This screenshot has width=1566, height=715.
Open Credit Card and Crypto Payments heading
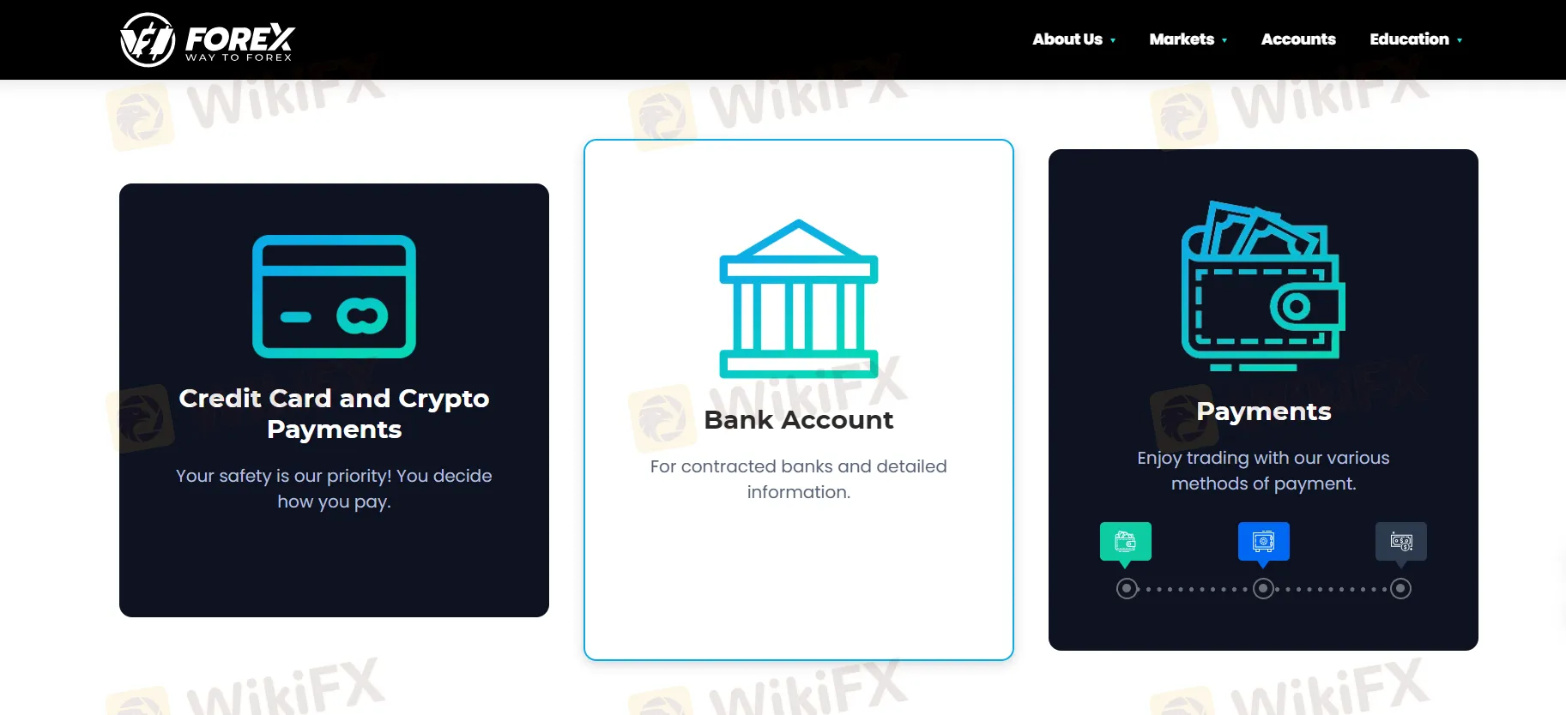334,413
